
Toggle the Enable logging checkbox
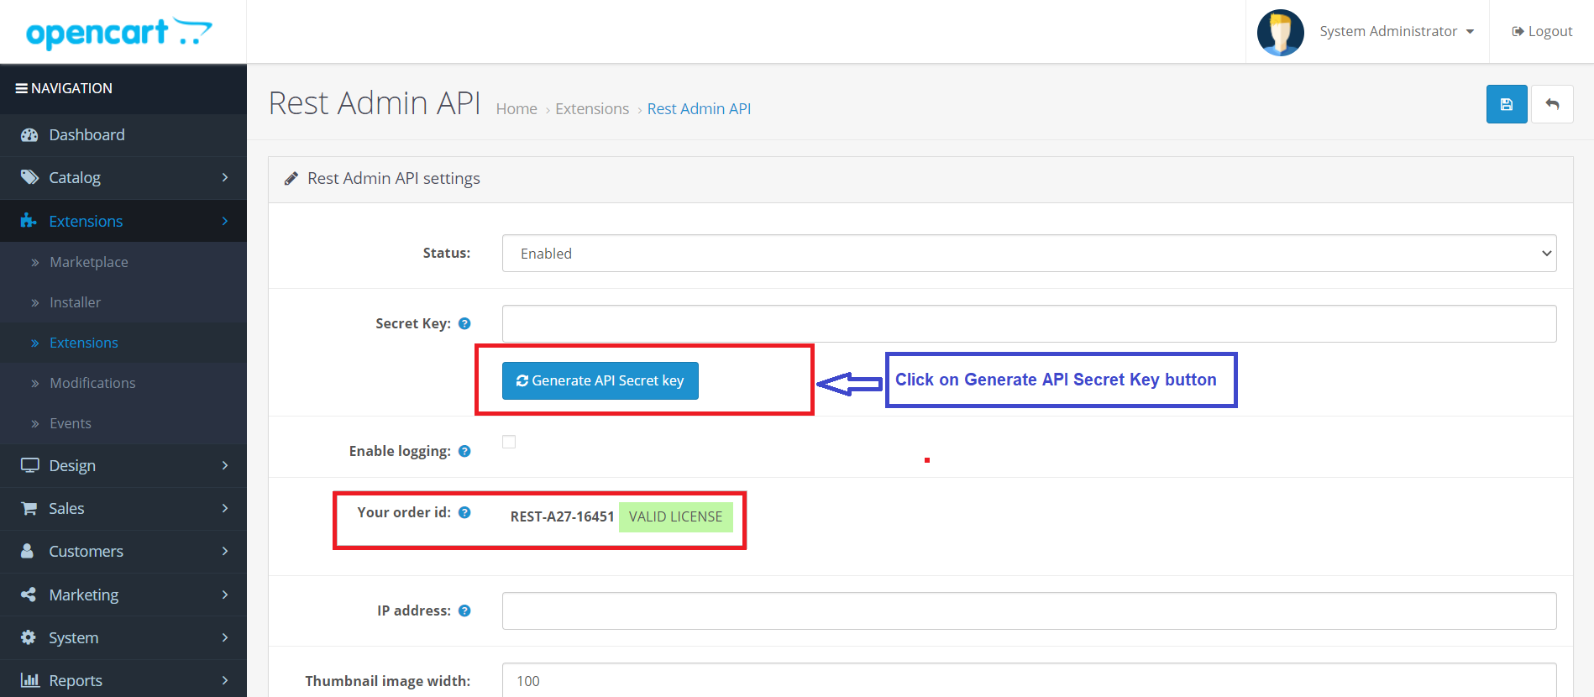(509, 442)
